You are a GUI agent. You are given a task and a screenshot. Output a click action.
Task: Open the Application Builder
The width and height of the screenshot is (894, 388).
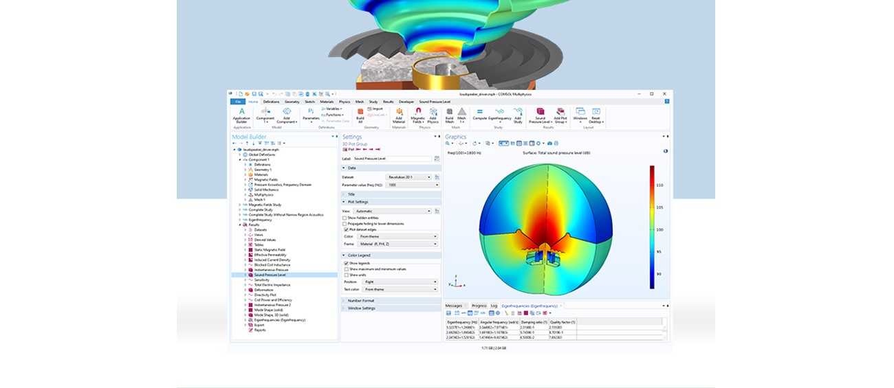click(241, 113)
